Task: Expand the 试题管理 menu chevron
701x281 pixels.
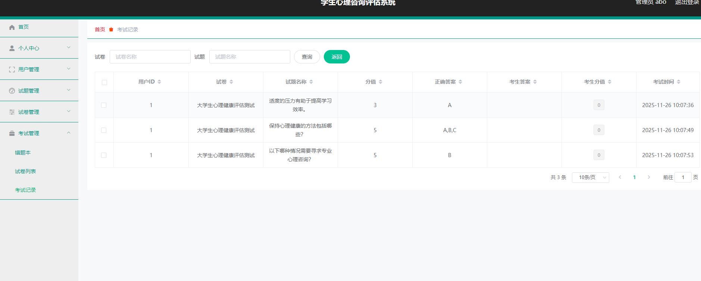Action: point(69,90)
